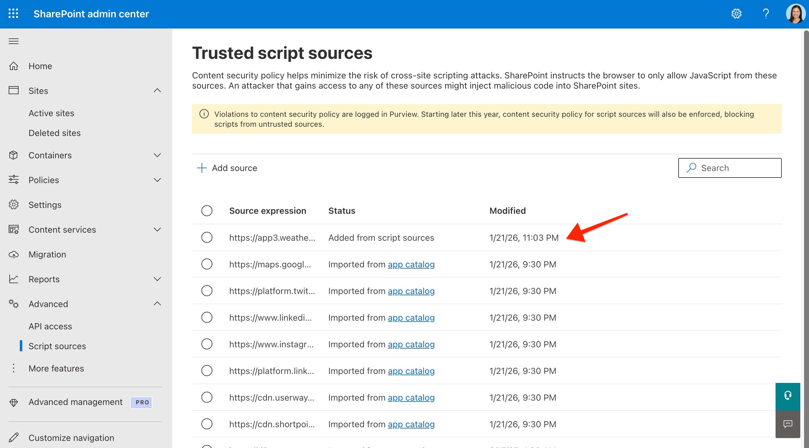
Task: Open the app launcher waffle icon
Action: (13, 14)
